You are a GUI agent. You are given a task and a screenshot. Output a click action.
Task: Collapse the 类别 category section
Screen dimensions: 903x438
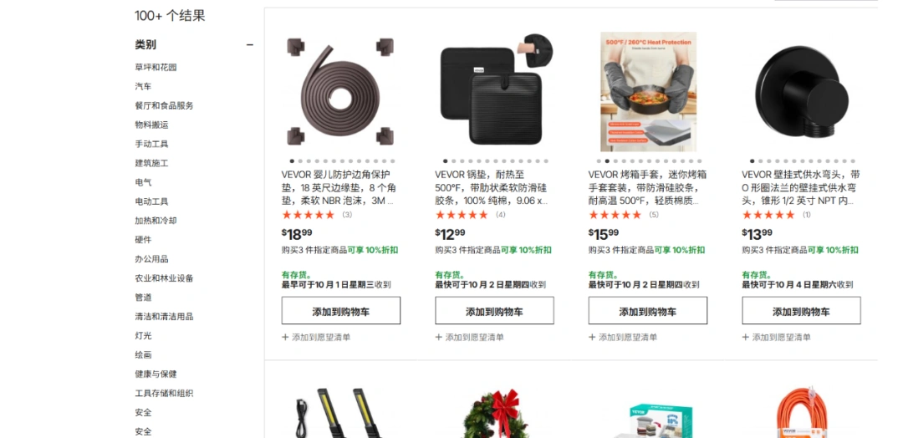(x=250, y=45)
